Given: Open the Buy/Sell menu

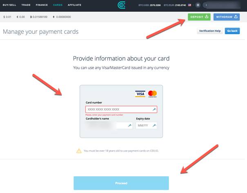Looking at the screenshot, I should (9, 5).
